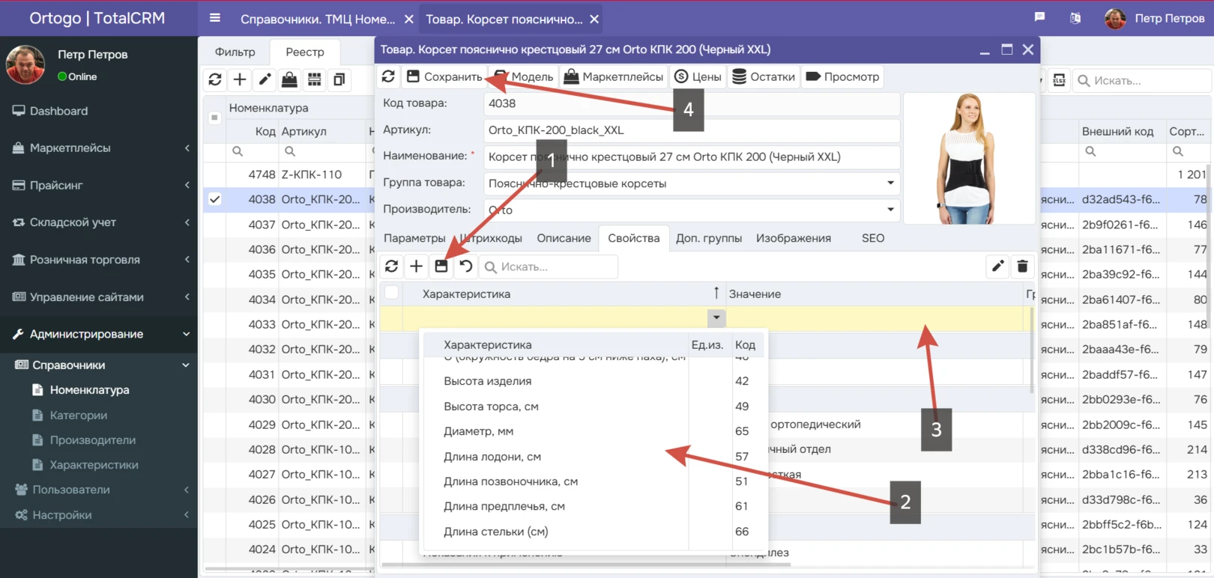
Task: Click the product photo thumbnail
Action: tap(969, 159)
